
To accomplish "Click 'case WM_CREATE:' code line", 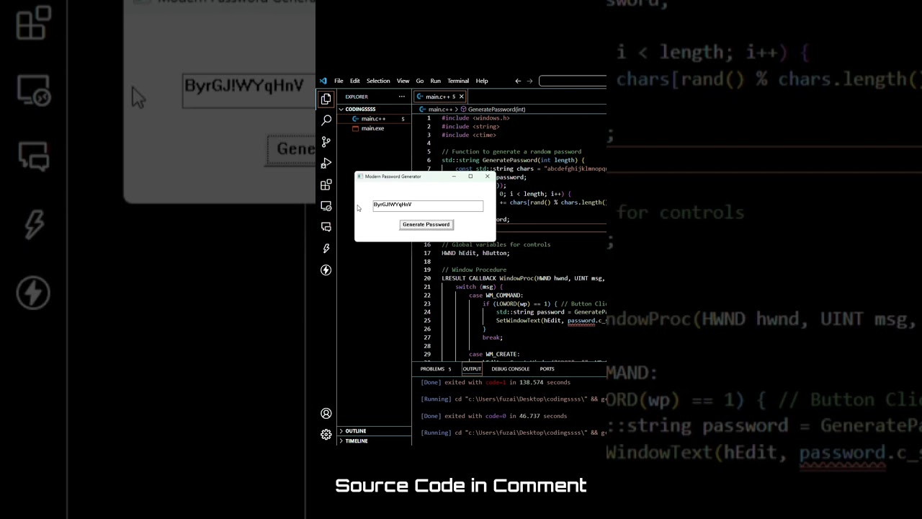I will coord(494,354).
